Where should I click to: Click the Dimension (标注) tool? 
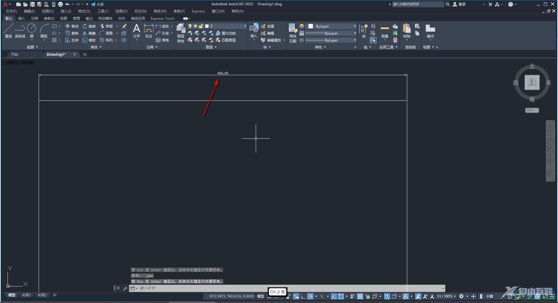tap(149, 31)
